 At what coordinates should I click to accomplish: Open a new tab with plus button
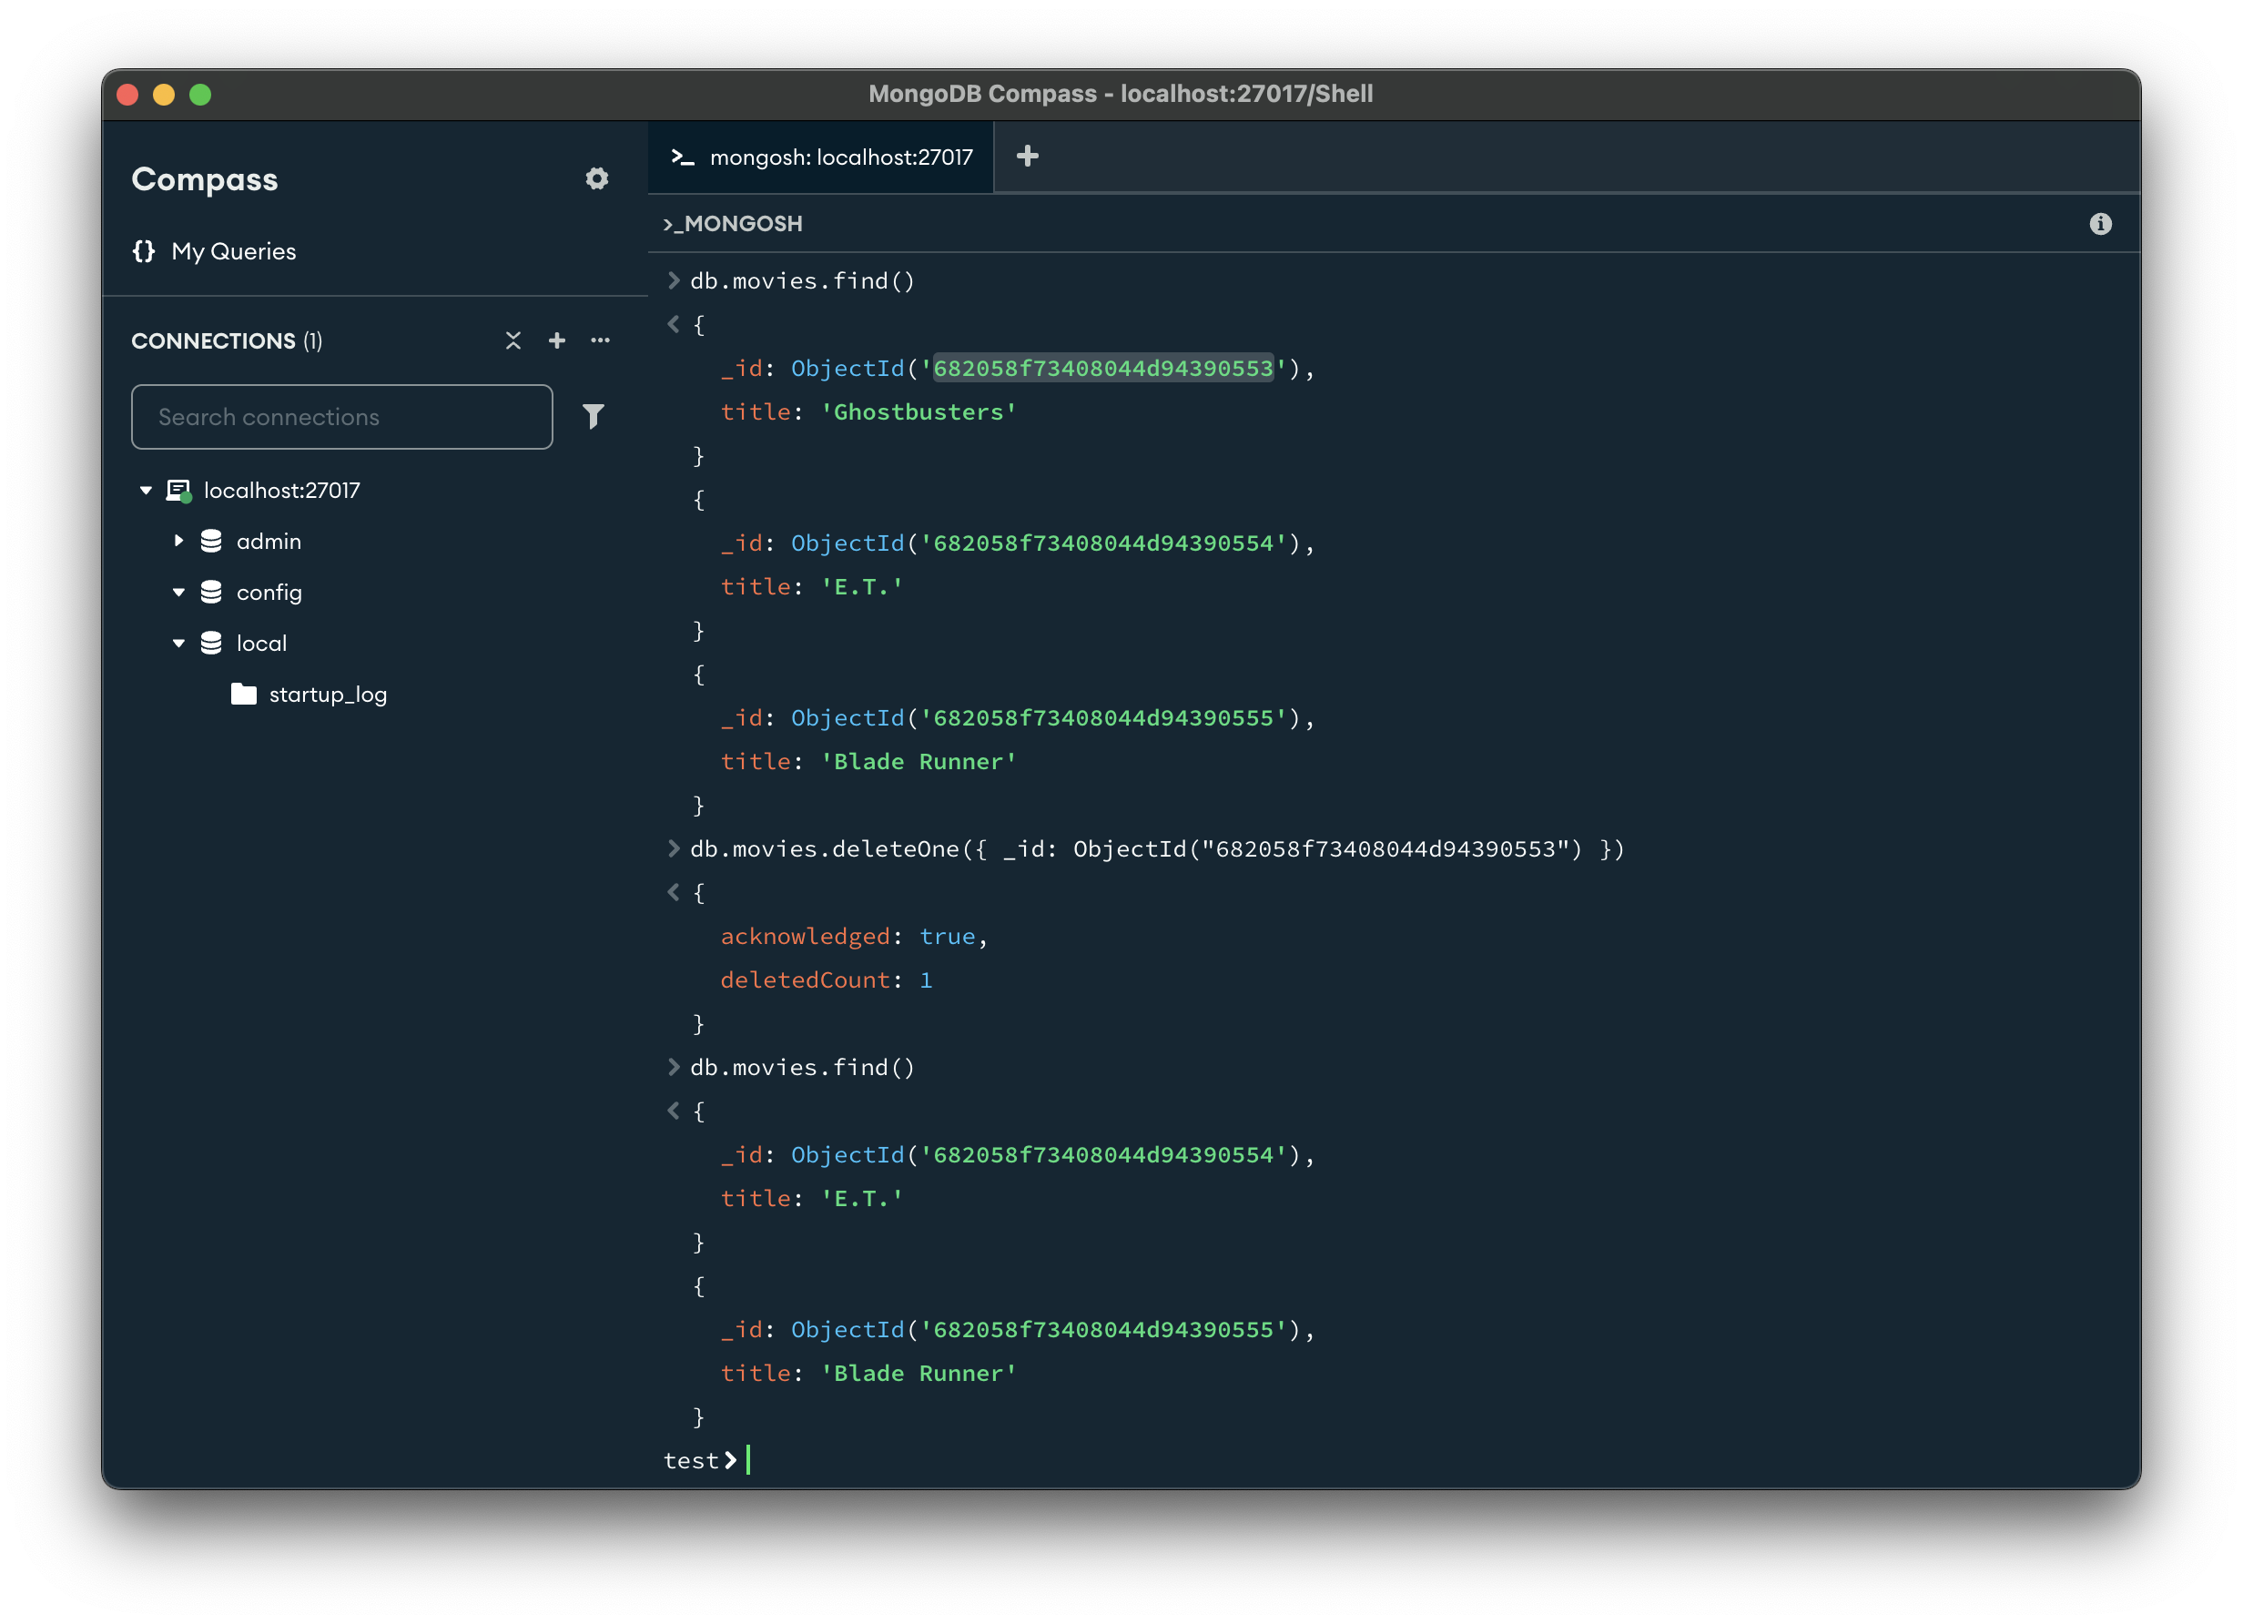[1028, 157]
